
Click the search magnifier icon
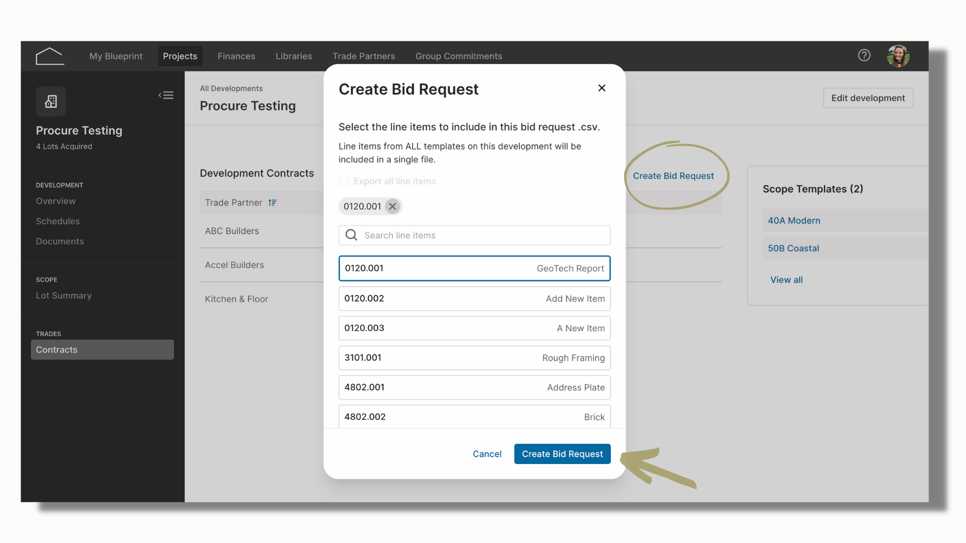click(351, 235)
